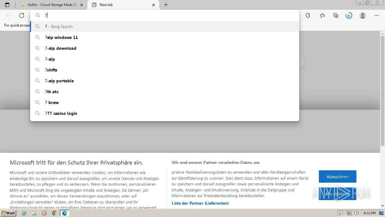Switch to Gofile Cloud Storage tab

52,5
